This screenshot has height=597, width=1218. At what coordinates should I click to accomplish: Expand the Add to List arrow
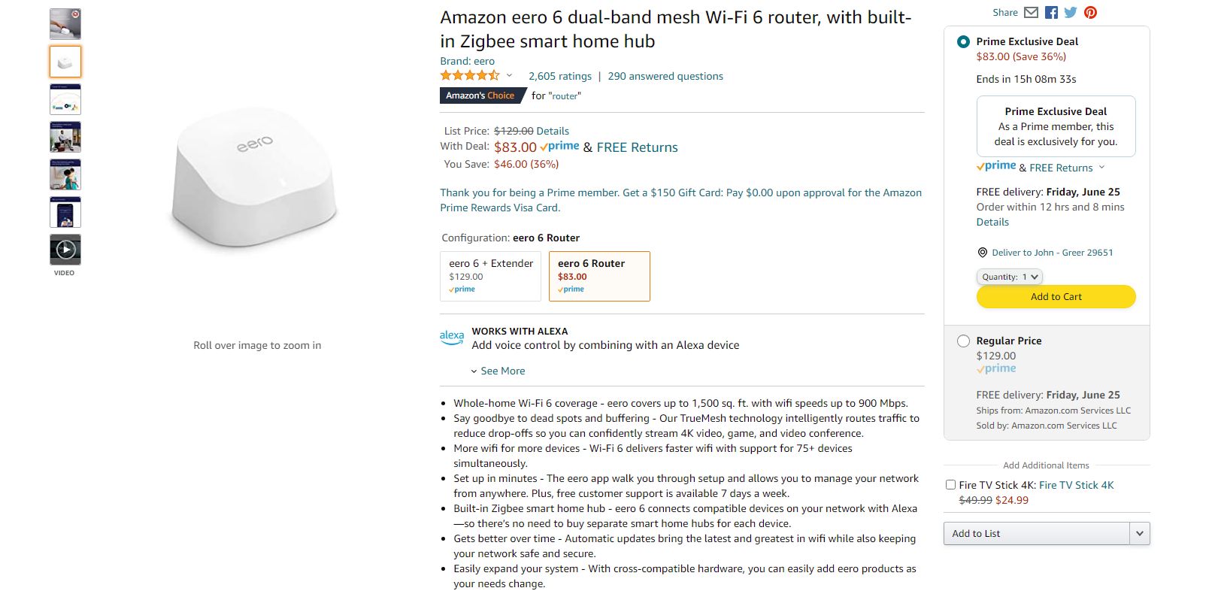pos(1140,533)
